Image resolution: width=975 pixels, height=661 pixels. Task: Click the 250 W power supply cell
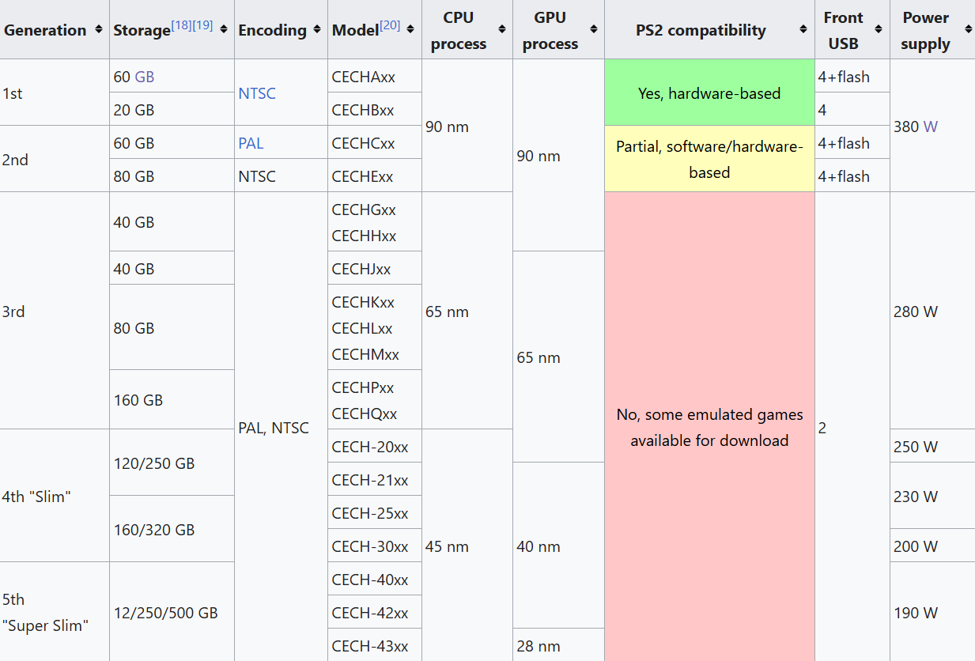tap(932, 446)
